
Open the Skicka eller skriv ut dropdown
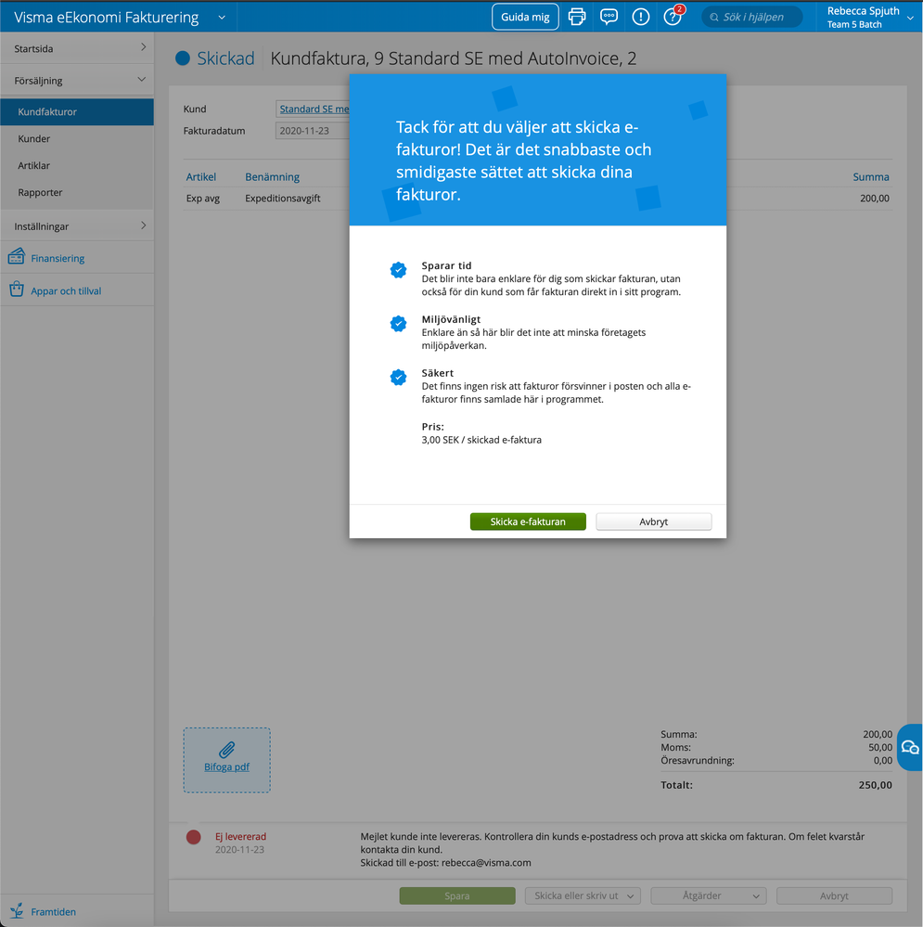(583, 895)
